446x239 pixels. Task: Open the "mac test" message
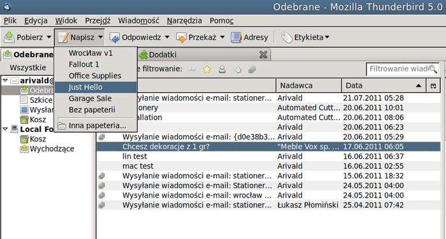268,166
